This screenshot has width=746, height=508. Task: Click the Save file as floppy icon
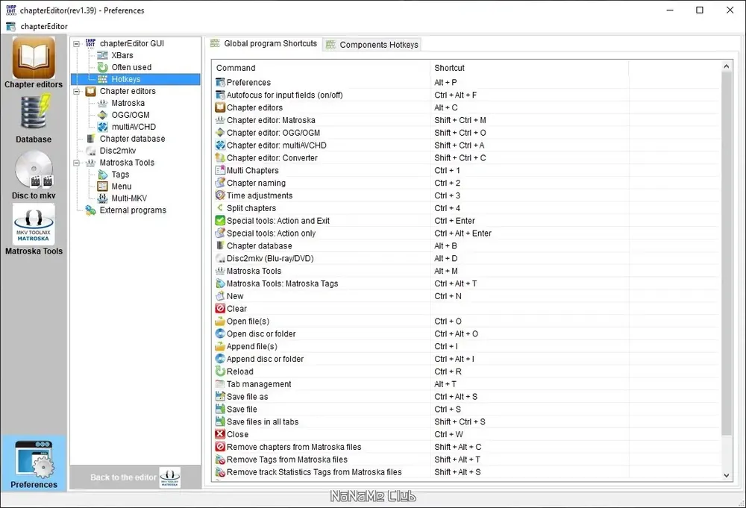[220, 396]
